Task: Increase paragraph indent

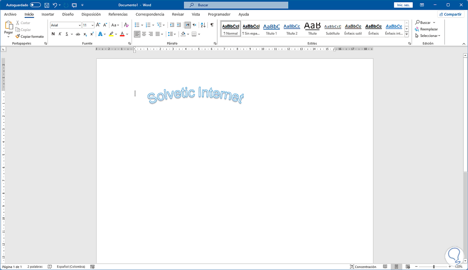Action: [179, 25]
